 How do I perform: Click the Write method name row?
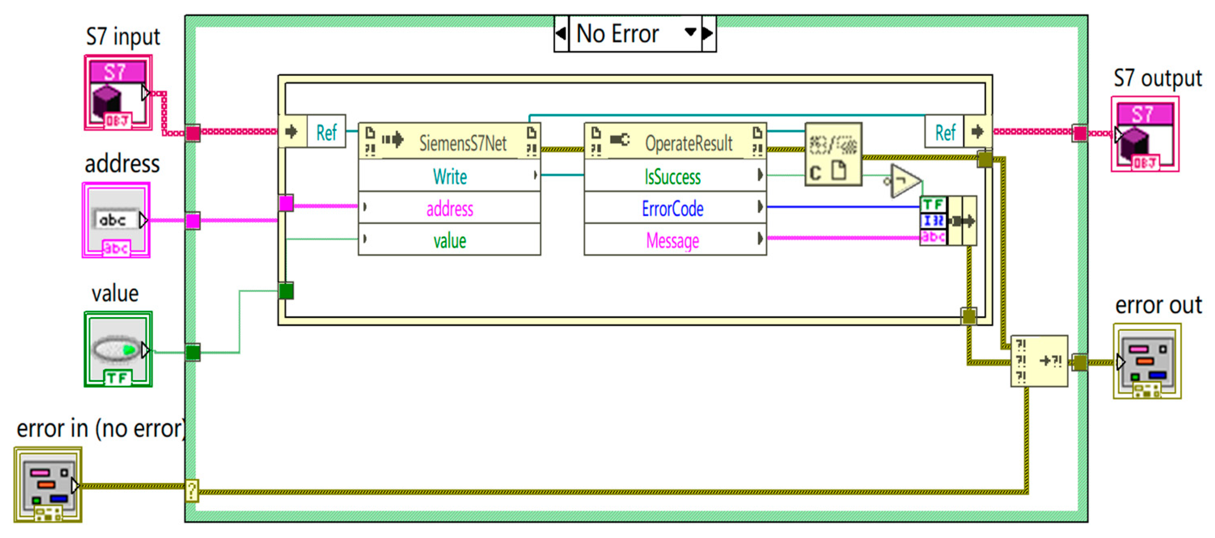(450, 177)
